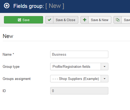The height and width of the screenshot is (110, 130).
Task: Open the Group type dropdown arrow
Action: [x=105, y=66]
